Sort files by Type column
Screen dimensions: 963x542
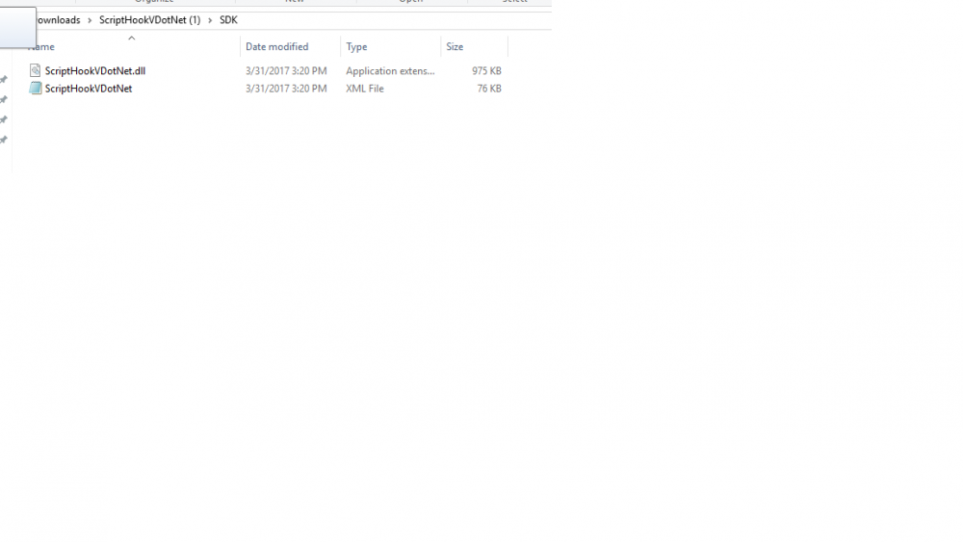(x=356, y=46)
